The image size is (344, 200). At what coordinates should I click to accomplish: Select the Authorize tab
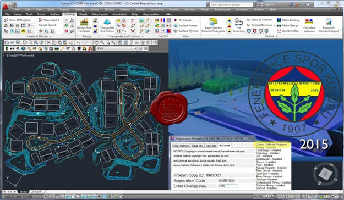225,145
